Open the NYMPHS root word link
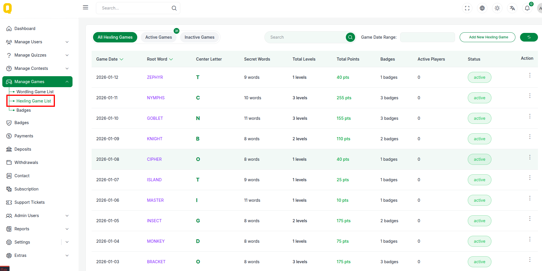 point(155,98)
